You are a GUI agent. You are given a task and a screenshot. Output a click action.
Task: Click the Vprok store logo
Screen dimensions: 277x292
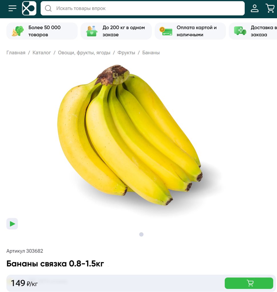point(29,8)
